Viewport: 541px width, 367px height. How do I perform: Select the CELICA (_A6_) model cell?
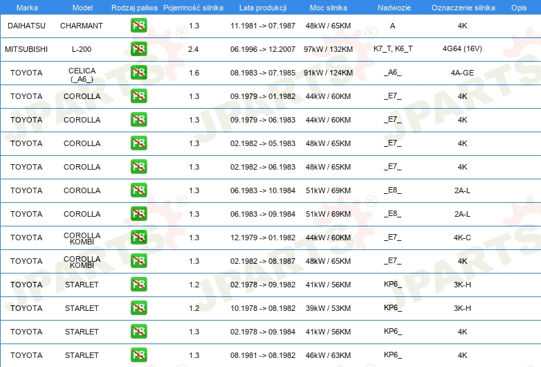coord(82,75)
